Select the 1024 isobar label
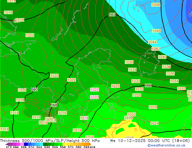The image size is (192, 148). [154, 123]
